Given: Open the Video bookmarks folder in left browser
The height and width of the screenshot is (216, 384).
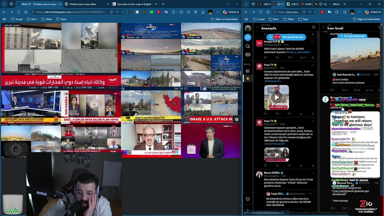Looking at the screenshot, I should (46, 19).
